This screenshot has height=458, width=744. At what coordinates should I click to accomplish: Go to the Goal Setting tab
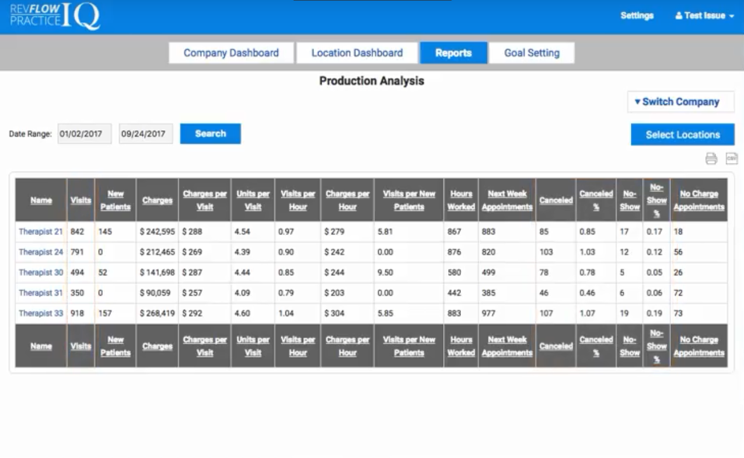click(x=532, y=53)
